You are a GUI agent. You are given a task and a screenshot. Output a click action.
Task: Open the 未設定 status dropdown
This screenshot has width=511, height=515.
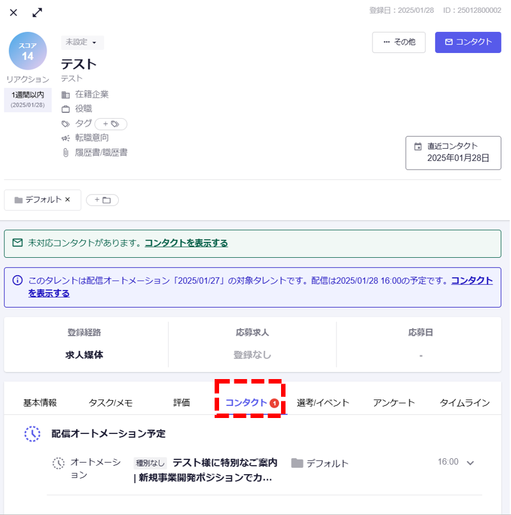(x=82, y=42)
